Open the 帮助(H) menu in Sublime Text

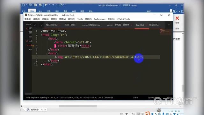[111, 19]
